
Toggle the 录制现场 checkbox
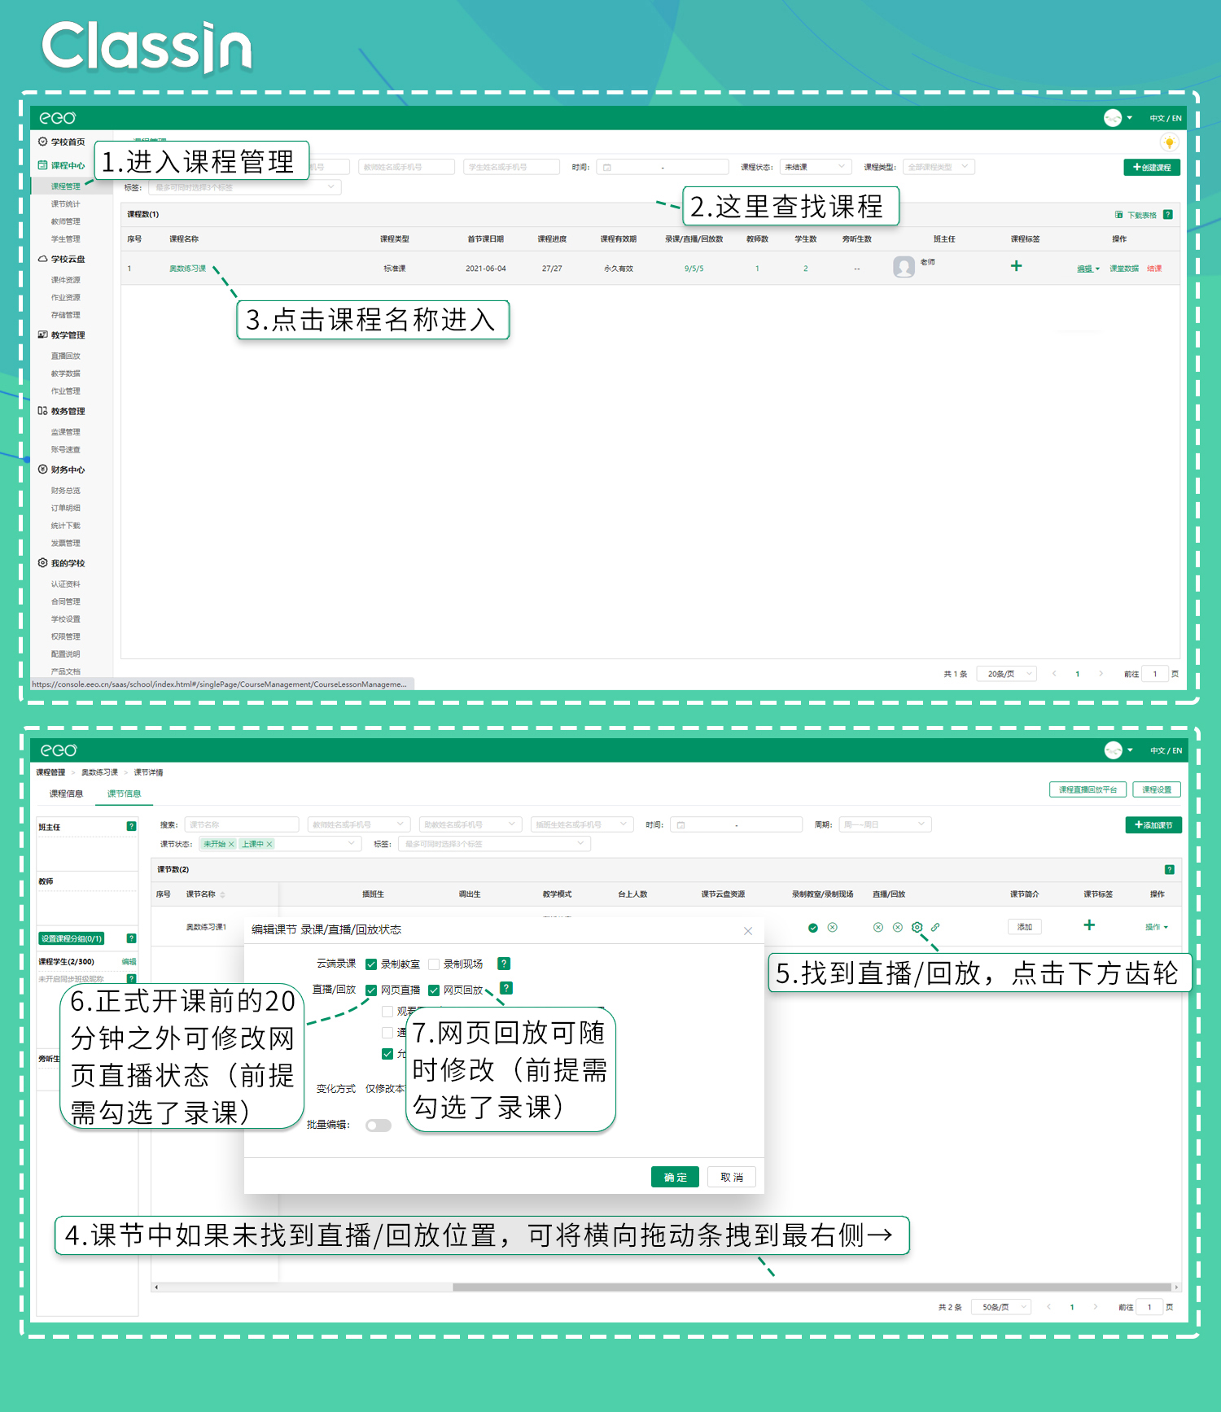point(434,964)
